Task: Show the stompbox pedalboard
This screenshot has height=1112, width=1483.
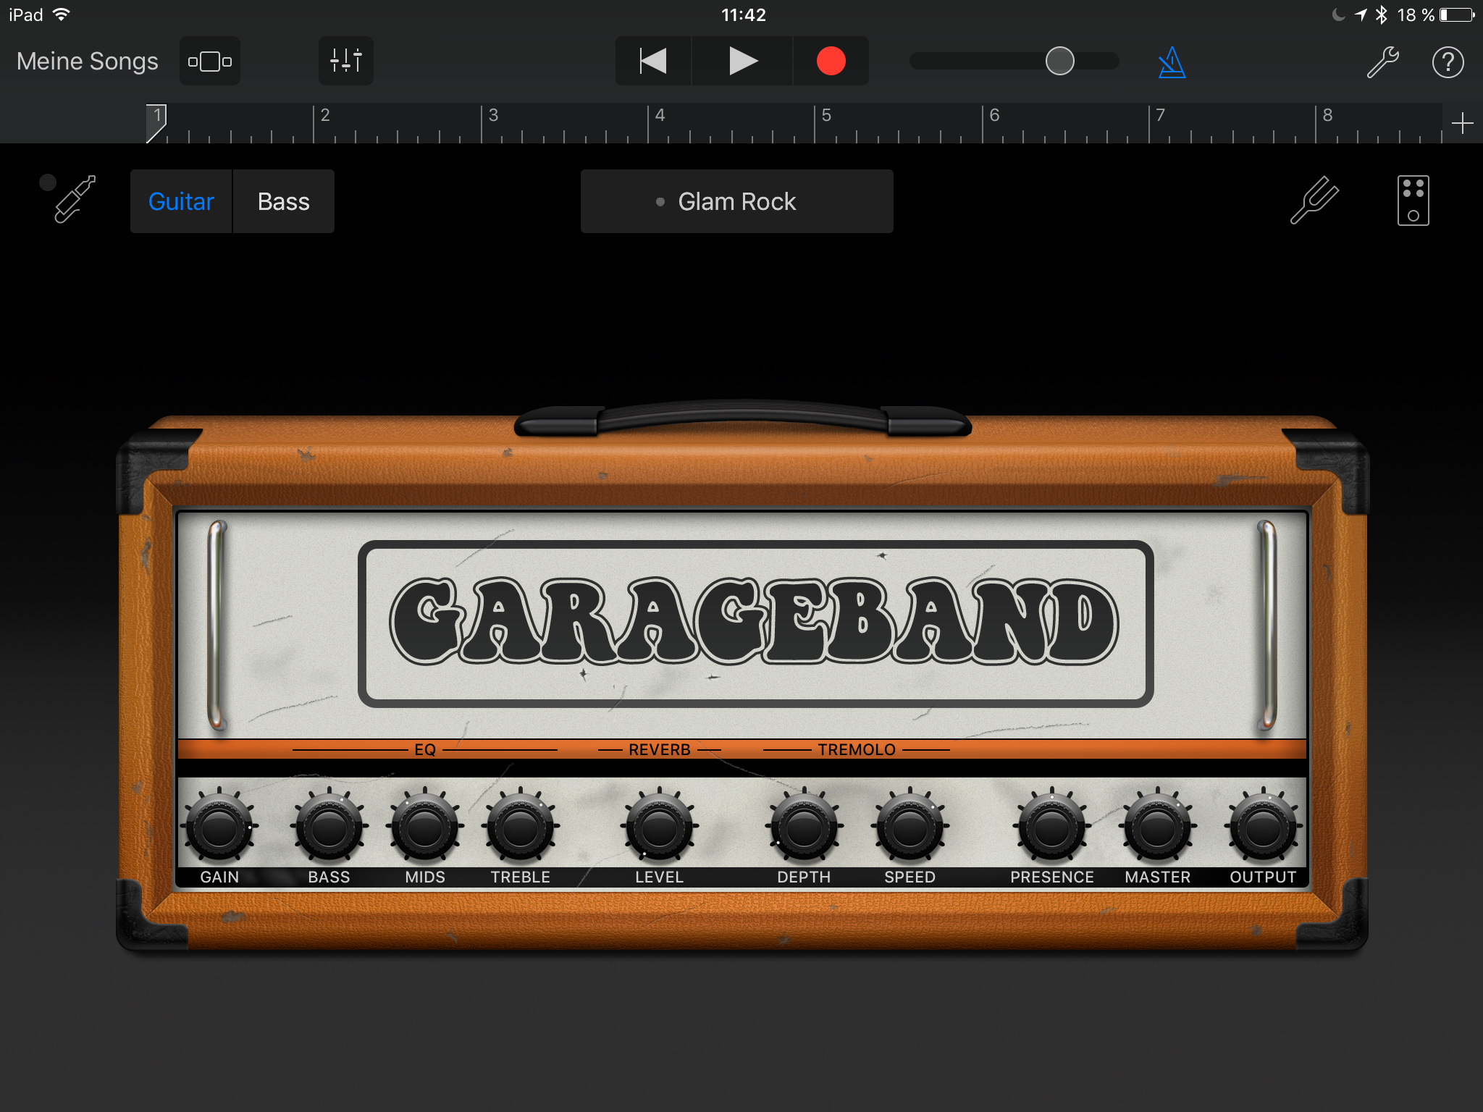Action: [1413, 201]
